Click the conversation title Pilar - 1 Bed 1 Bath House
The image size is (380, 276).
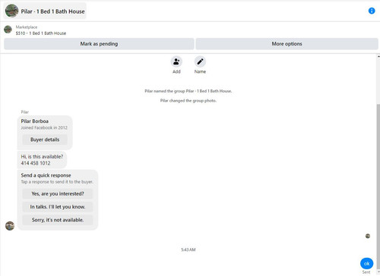point(52,11)
